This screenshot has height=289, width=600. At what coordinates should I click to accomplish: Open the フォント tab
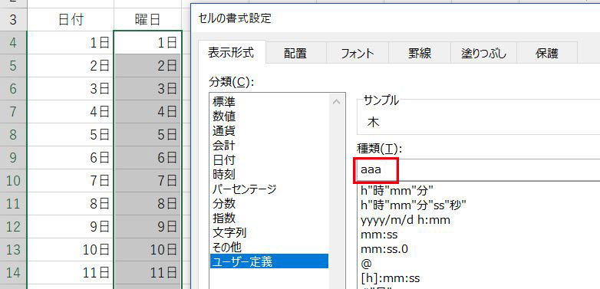coord(358,53)
